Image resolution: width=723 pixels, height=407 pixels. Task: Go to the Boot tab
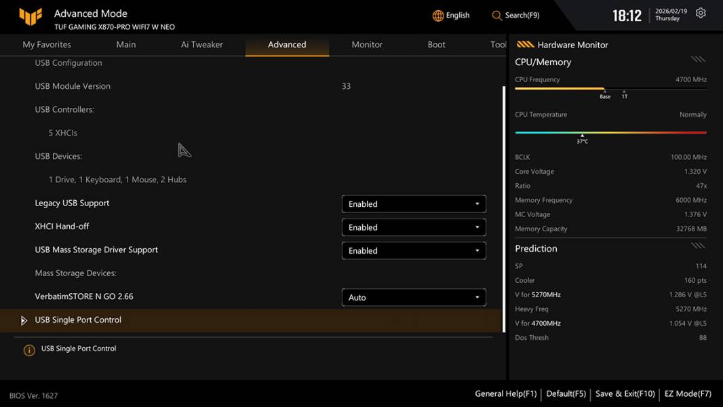(436, 45)
